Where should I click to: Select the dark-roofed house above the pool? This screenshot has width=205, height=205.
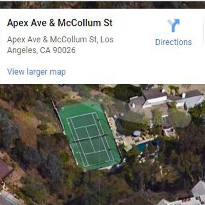pyautogui.click(x=154, y=97)
